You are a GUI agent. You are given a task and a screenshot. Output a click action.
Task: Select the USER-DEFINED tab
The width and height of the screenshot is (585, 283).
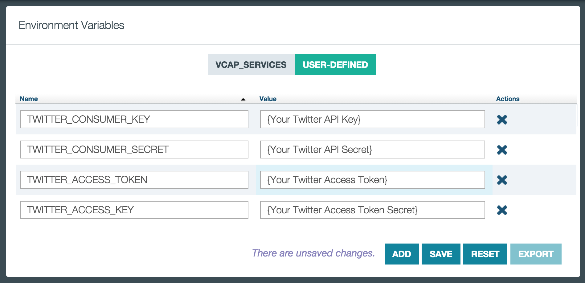click(335, 65)
